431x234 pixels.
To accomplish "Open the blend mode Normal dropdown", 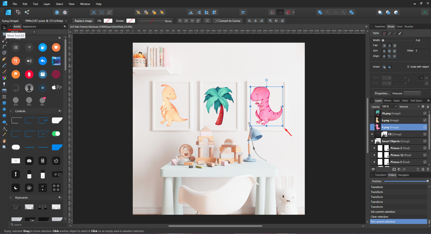I will pyautogui.click(x=409, y=107).
